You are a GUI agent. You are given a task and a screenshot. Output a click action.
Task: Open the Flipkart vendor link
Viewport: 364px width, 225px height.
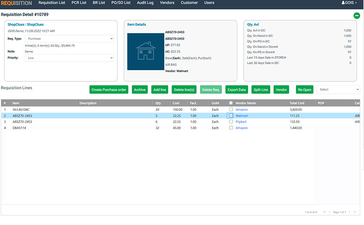[241, 122]
